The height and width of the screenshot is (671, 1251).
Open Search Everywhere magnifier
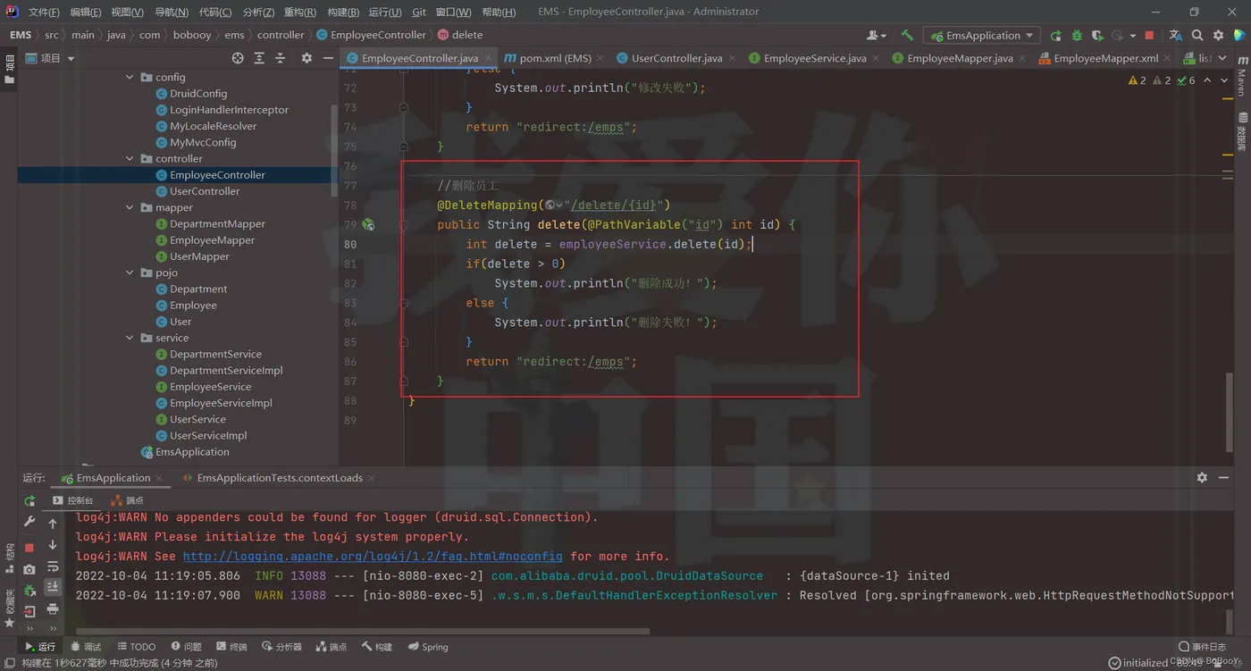(1197, 36)
